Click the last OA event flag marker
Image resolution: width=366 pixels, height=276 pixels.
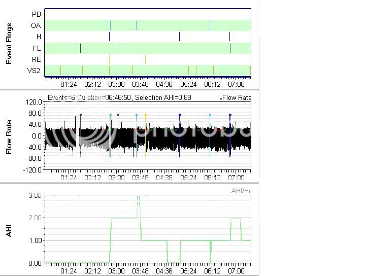(x=210, y=25)
